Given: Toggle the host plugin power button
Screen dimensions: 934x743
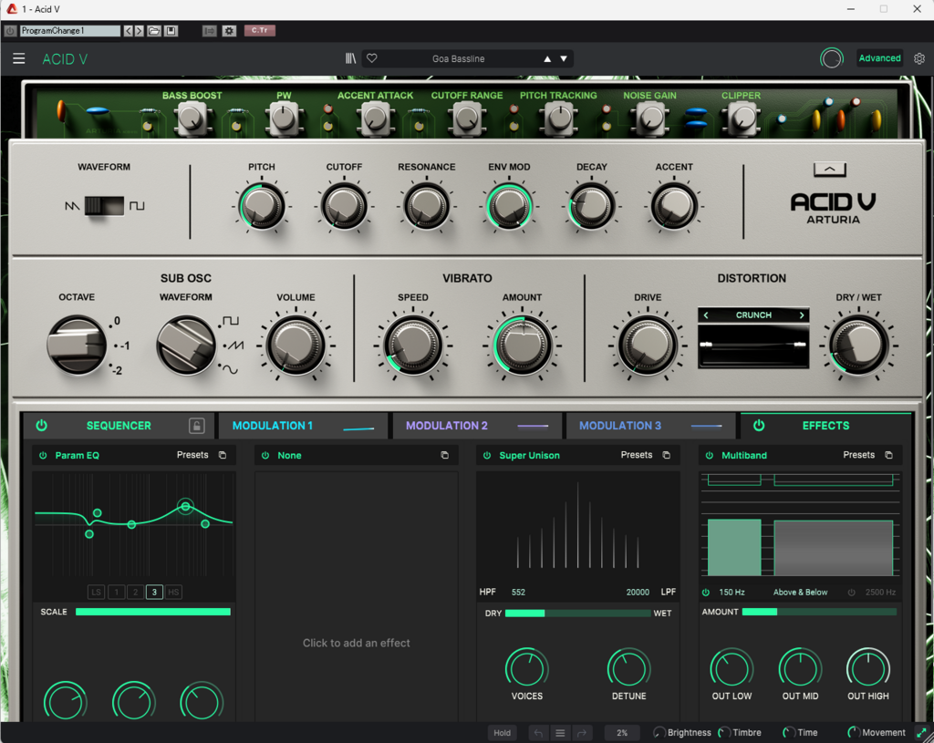Looking at the screenshot, I should (x=10, y=30).
